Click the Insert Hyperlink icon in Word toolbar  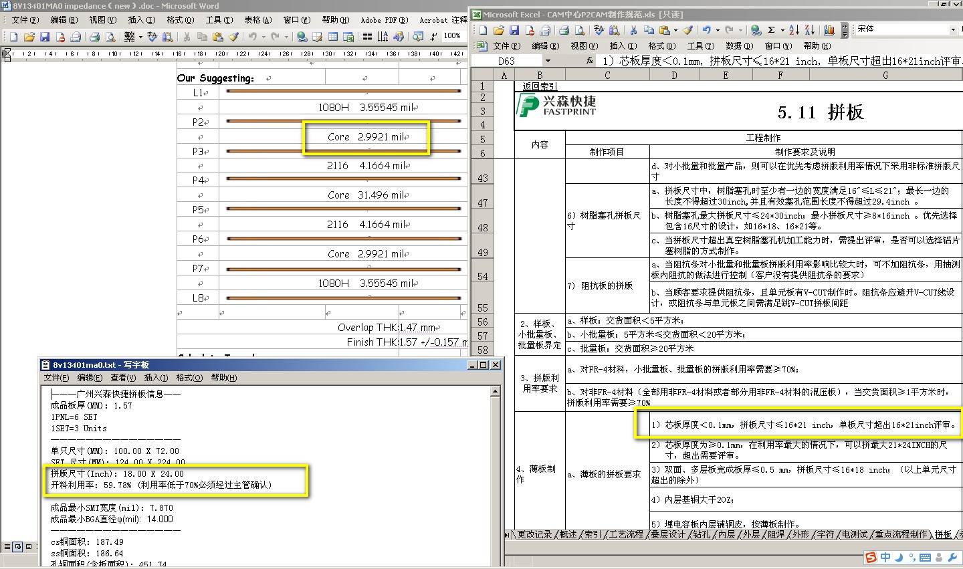302,37
